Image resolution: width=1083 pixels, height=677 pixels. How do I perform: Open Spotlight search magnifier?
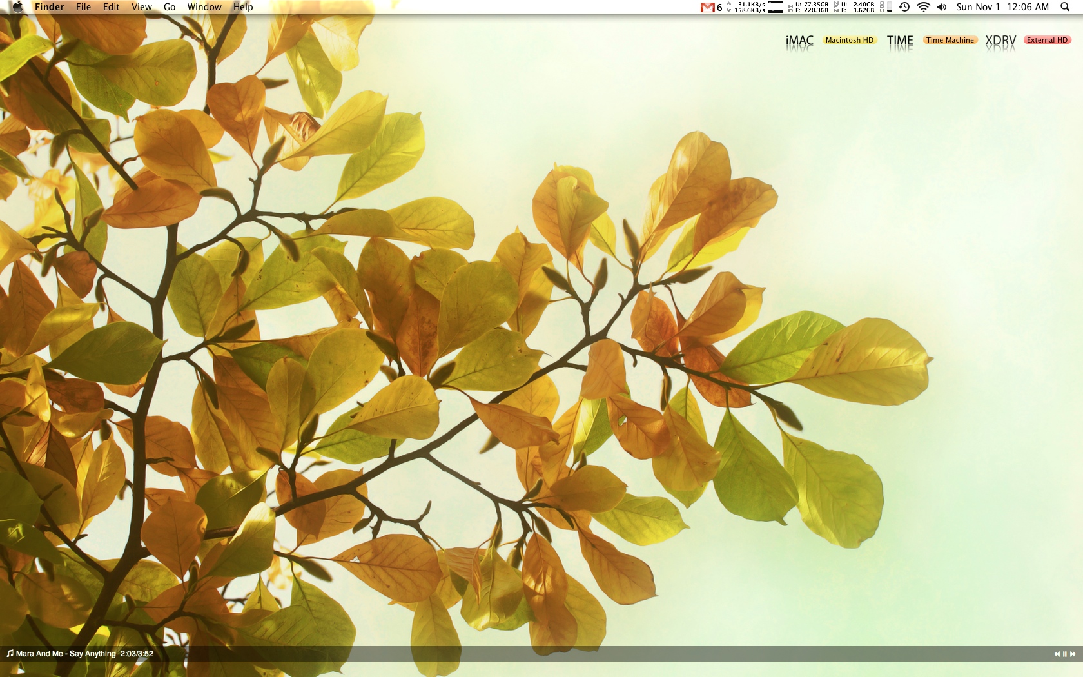1065,7
